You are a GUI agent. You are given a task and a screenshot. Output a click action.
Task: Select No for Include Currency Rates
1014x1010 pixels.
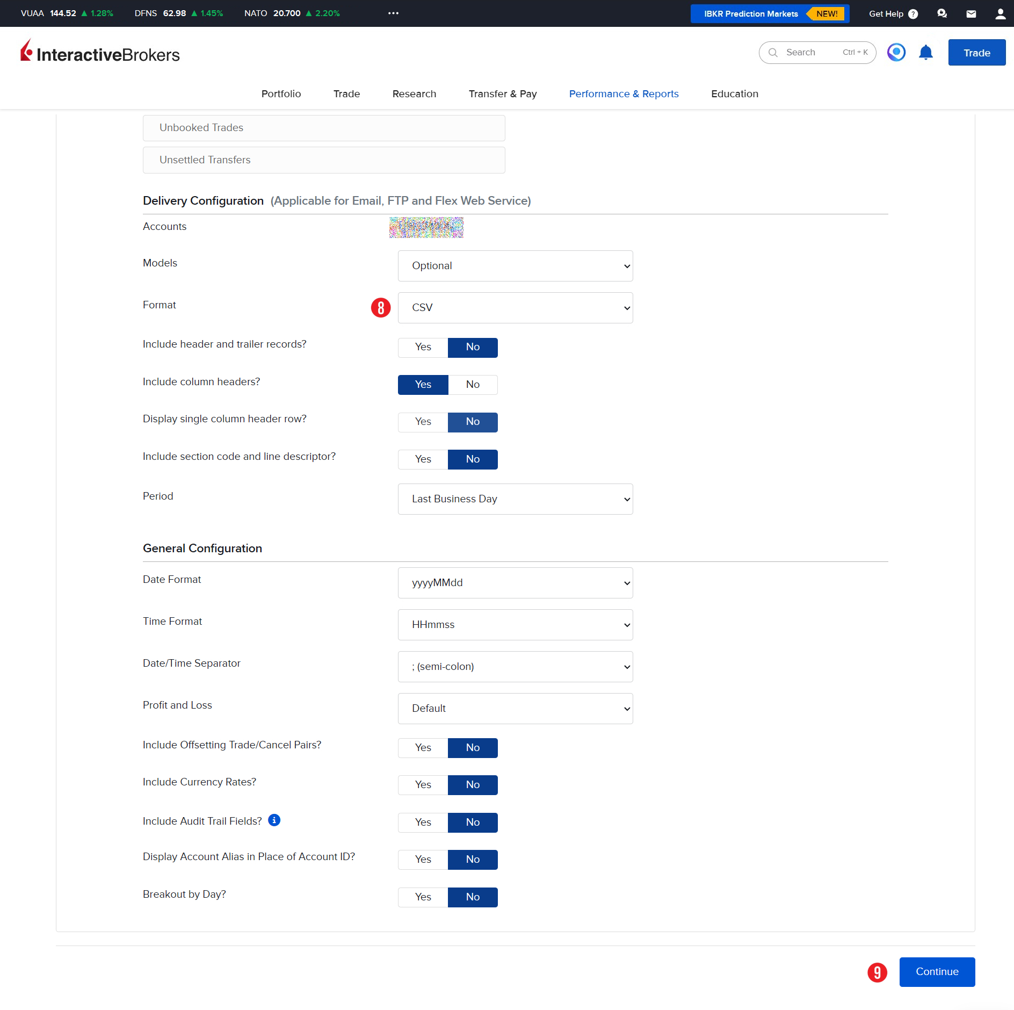473,785
